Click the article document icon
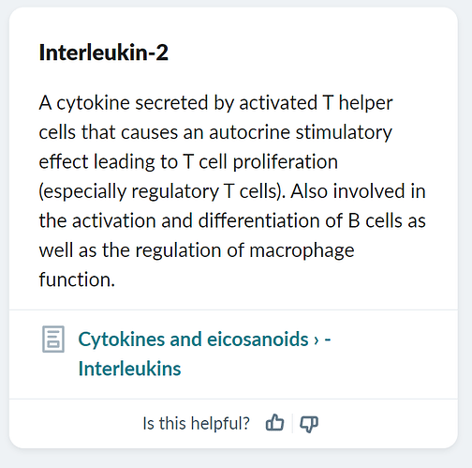 (53, 340)
